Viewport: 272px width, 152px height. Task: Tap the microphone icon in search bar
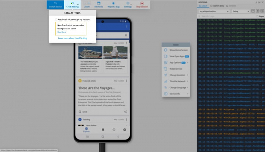[x=126, y=35]
